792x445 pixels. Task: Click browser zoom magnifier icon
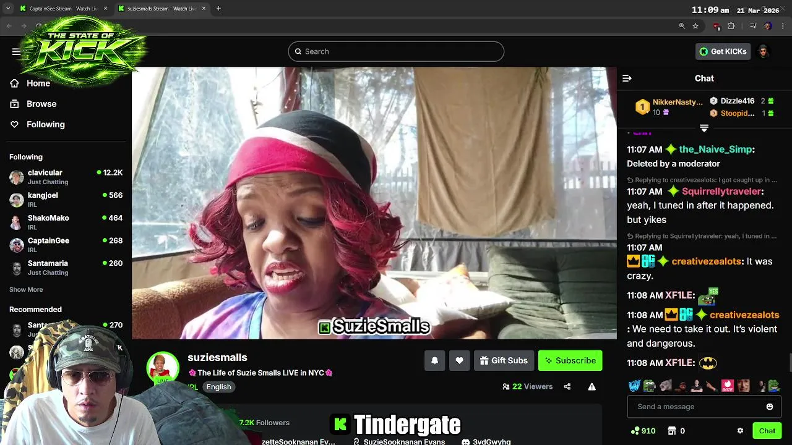click(682, 26)
